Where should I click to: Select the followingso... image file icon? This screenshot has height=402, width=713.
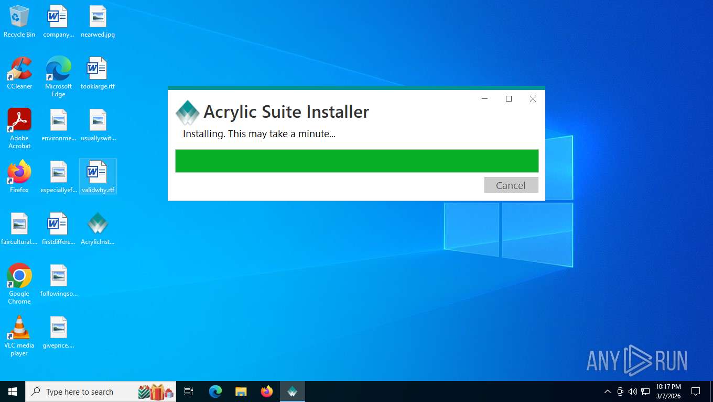58,281
